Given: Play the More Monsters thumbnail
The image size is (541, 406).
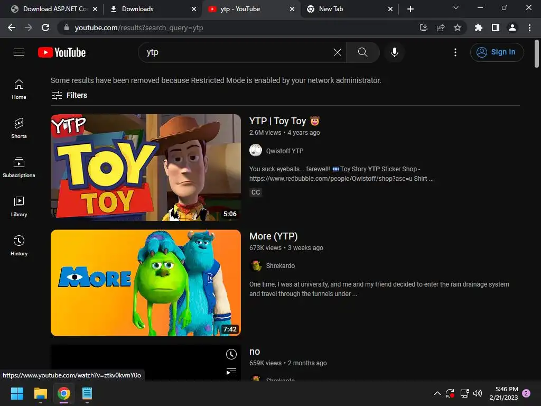Looking at the screenshot, I should coord(146,283).
